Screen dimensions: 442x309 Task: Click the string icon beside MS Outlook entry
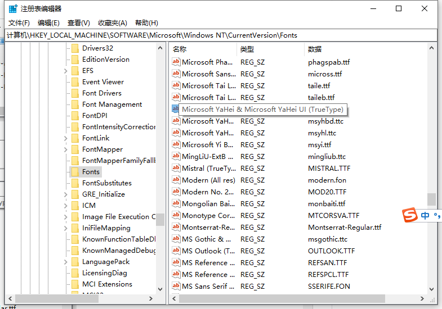point(176,251)
